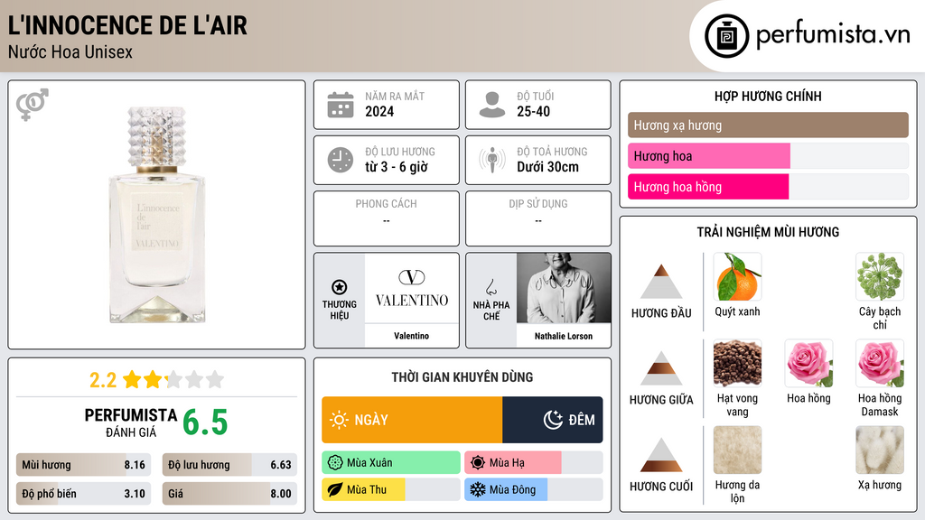Click the Trải nghiệm mùi hương heading

(x=768, y=232)
